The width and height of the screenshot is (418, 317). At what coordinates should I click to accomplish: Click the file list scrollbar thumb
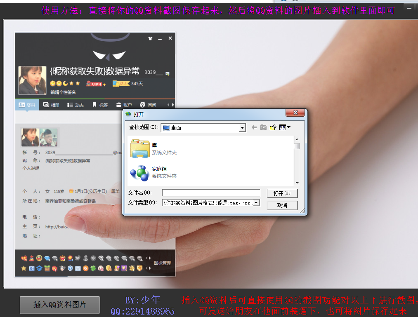(297, 146)
